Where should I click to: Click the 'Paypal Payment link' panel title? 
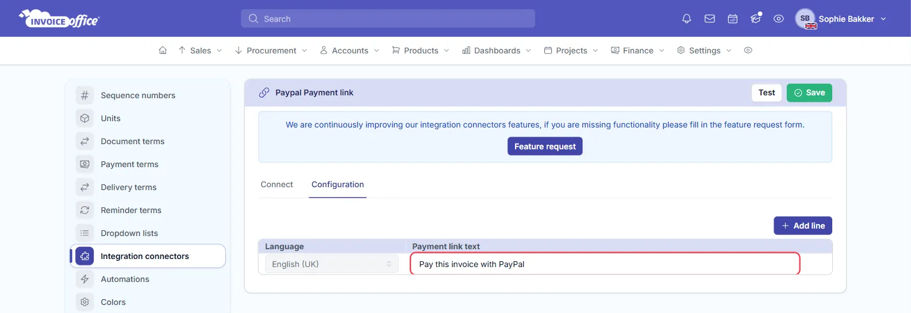(314, 92)
